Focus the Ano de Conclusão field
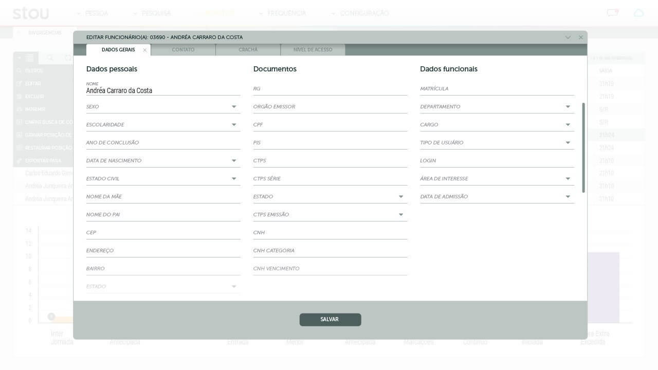This screenshot has width=658, height=370. pyautogui.click(x=163, y=143)
